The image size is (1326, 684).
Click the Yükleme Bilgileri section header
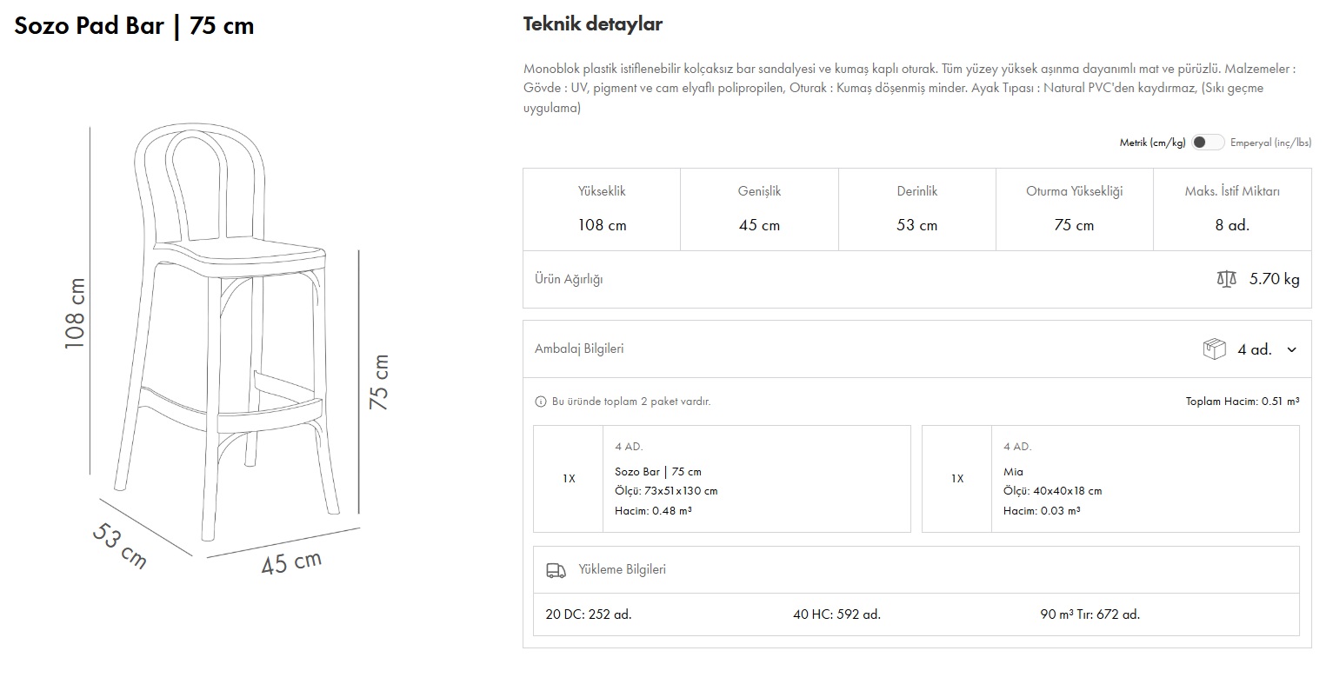coord(622,570)
